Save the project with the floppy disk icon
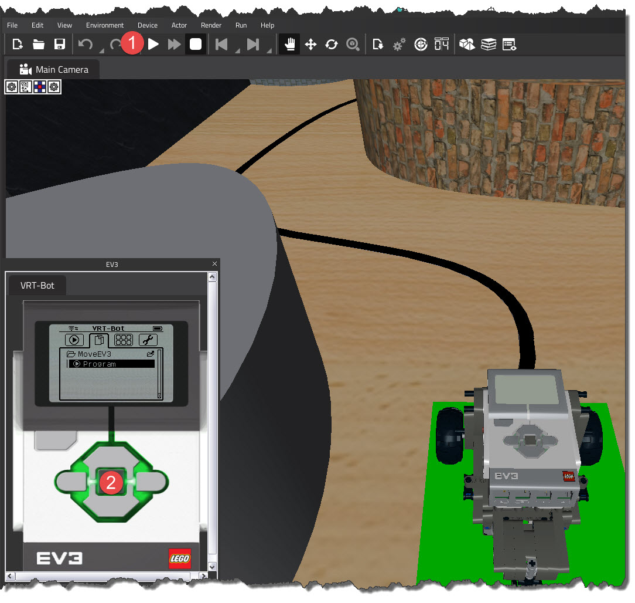 tap(60, 44)
